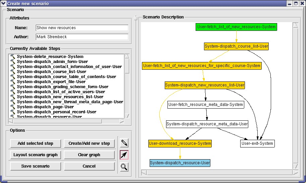306x183 pixels.
Task: Click Clear graph button
Action: pos(89,155)
